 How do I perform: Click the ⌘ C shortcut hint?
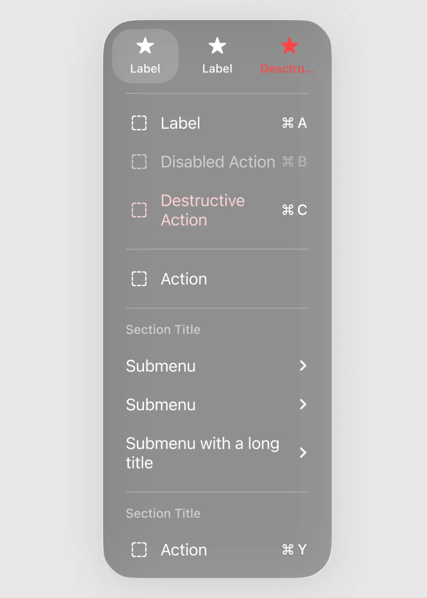(294, 210)
